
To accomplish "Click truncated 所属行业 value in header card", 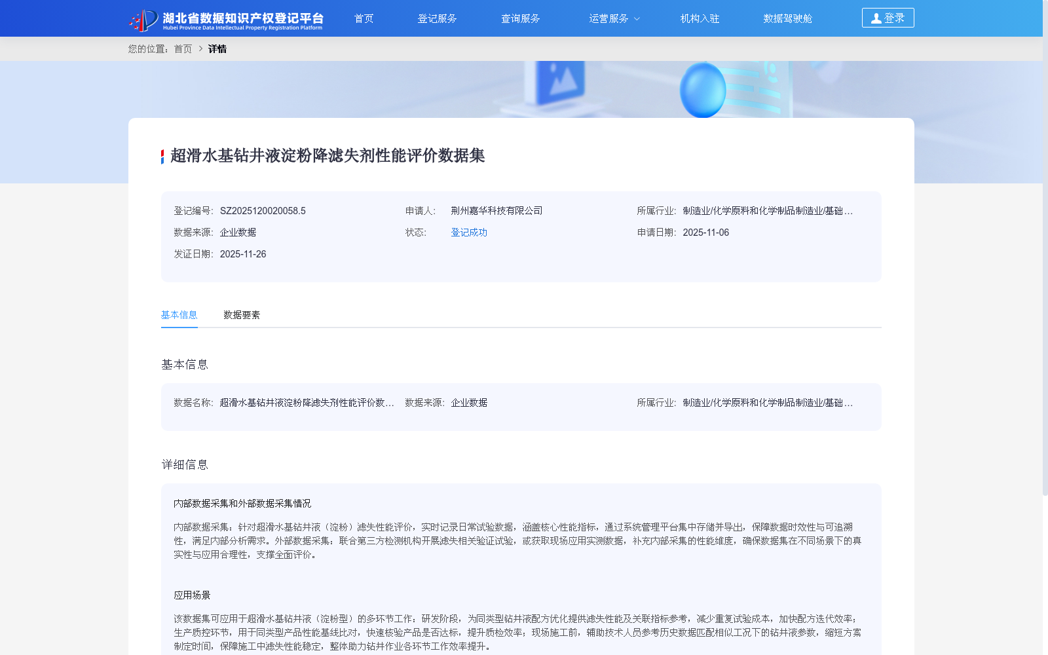I will click(x=768, y=211).
